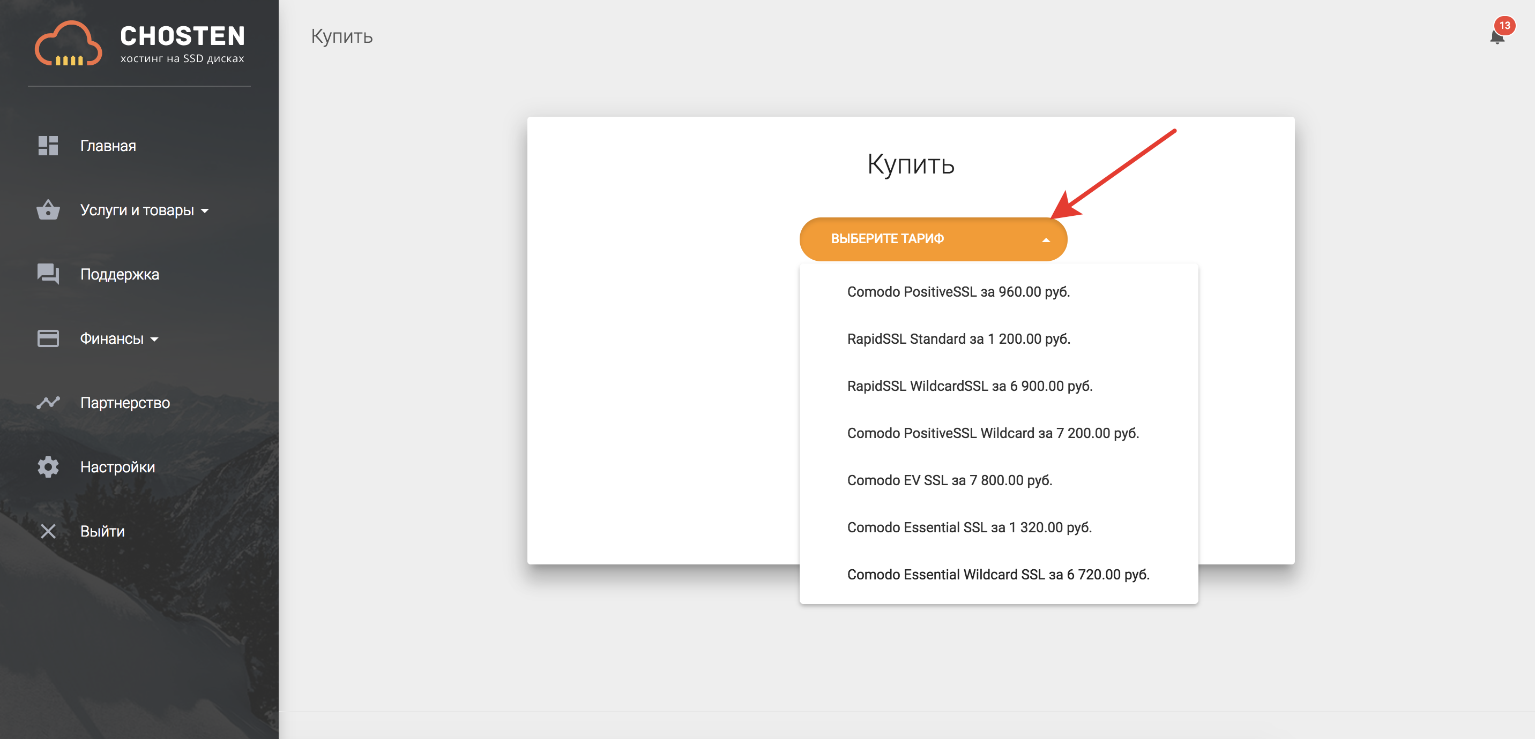1535x739 pixels.
Task: Pick Comodo Essential Wildcard SSL за 6 720.00
Action: (999, 574)
